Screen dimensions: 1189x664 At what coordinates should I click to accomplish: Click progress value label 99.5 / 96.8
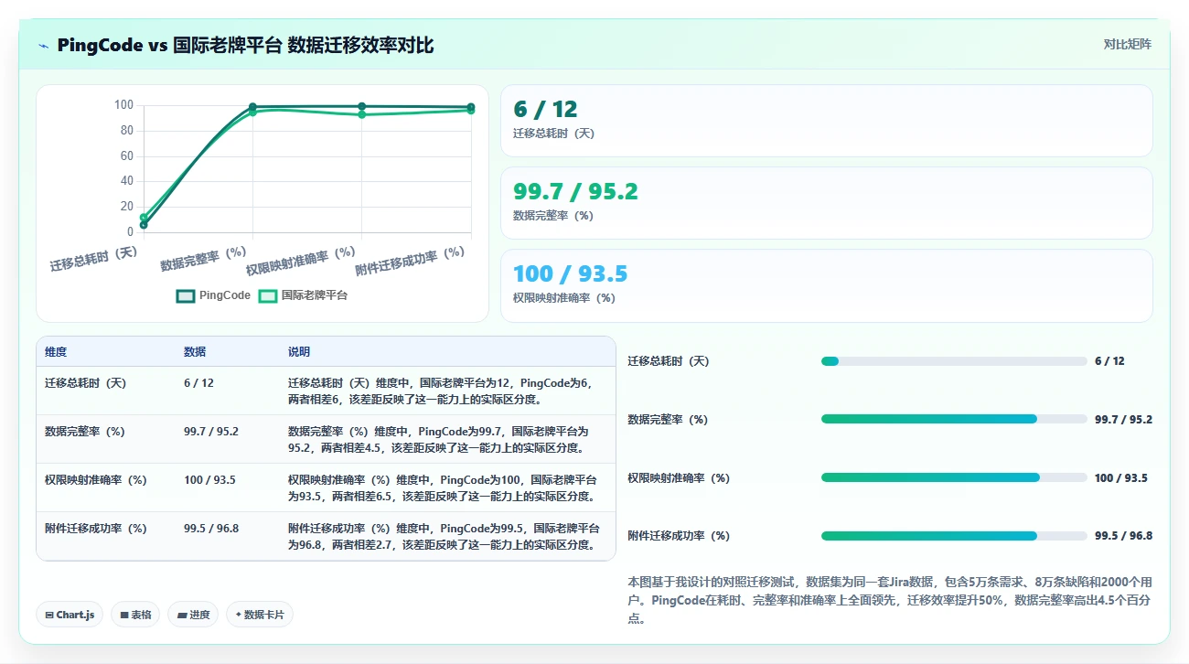[x=1123, y=536]
